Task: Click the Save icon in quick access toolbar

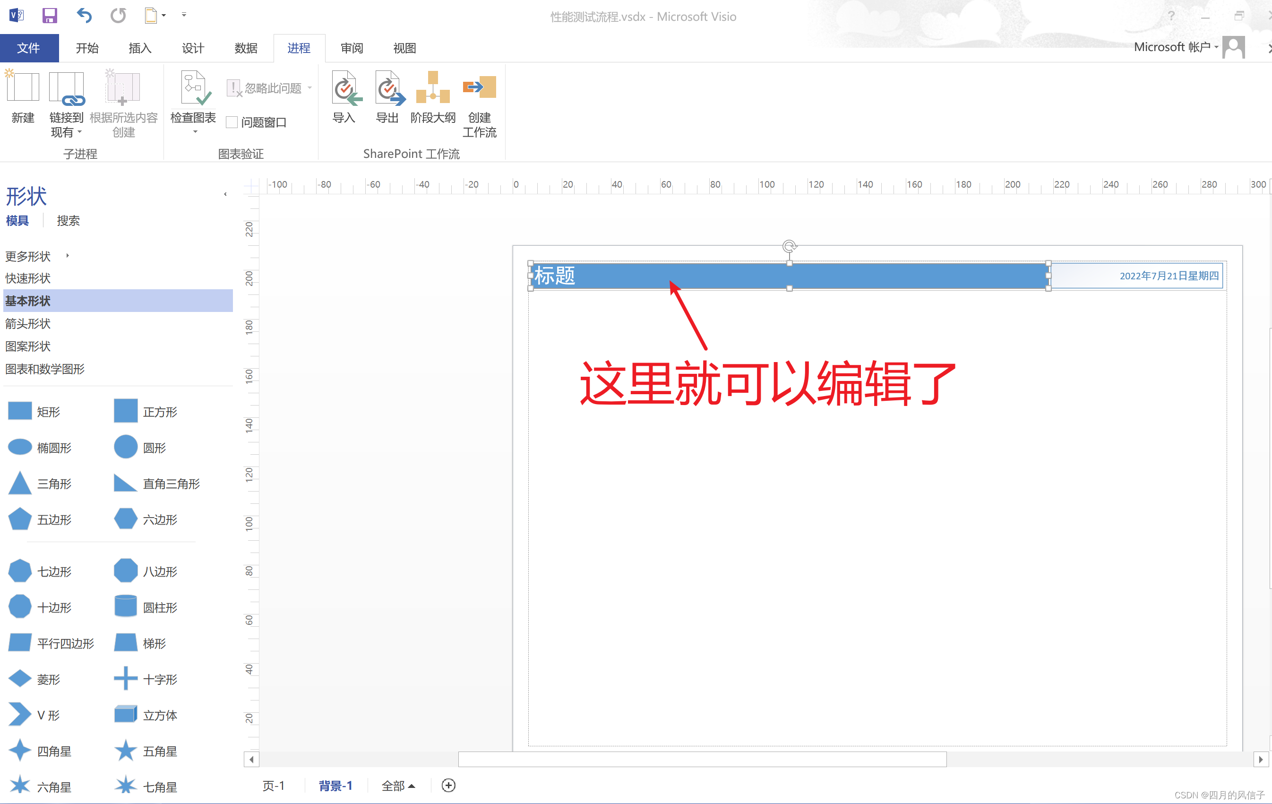Action: pos(49,15)
